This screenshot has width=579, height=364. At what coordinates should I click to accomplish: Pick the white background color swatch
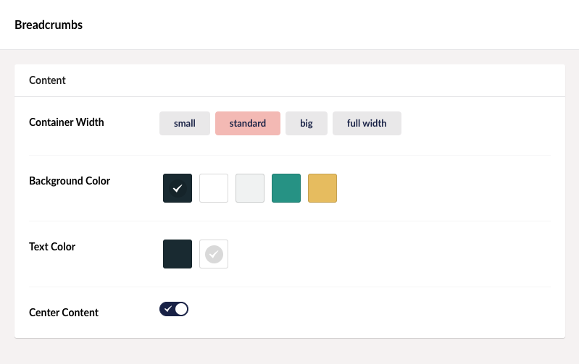click(x=214, y=188)
